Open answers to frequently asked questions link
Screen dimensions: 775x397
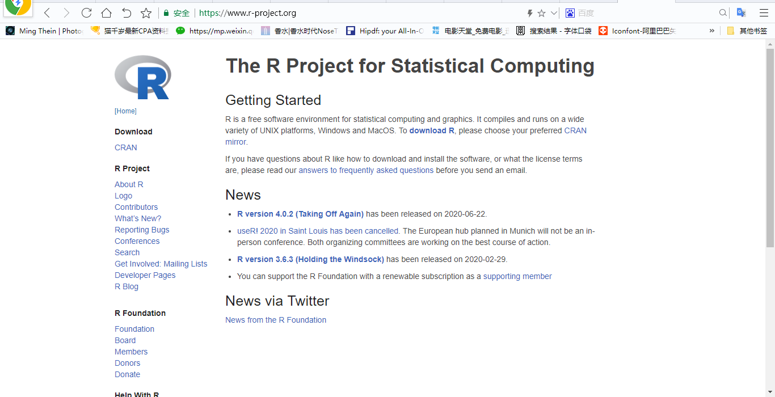pos(366,170)
